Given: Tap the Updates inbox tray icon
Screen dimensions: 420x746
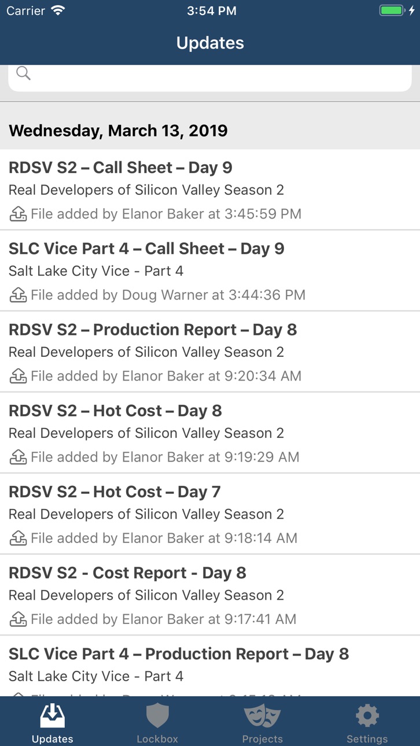Looking at the screenshot, I should [x=53, y=716].
